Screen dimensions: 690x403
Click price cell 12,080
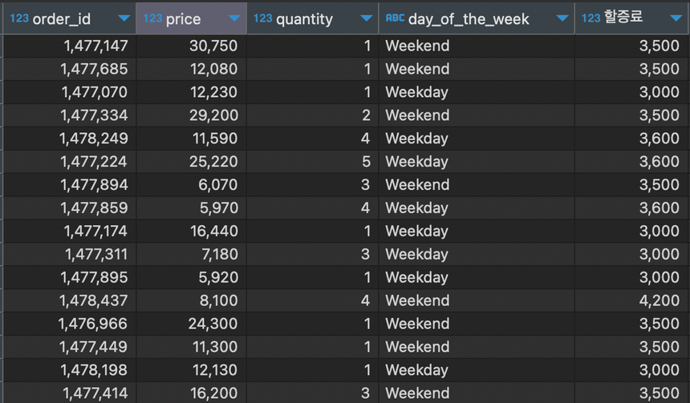coord(192,69)
